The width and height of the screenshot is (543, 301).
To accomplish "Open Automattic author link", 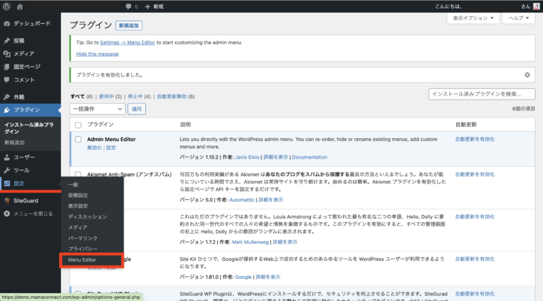I will 242,200.
